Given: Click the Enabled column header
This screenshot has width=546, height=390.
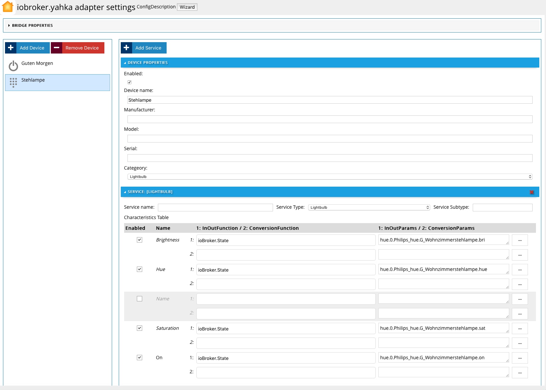Looking at the screenshot, I should pyautogui.click(x=135, y=228).
